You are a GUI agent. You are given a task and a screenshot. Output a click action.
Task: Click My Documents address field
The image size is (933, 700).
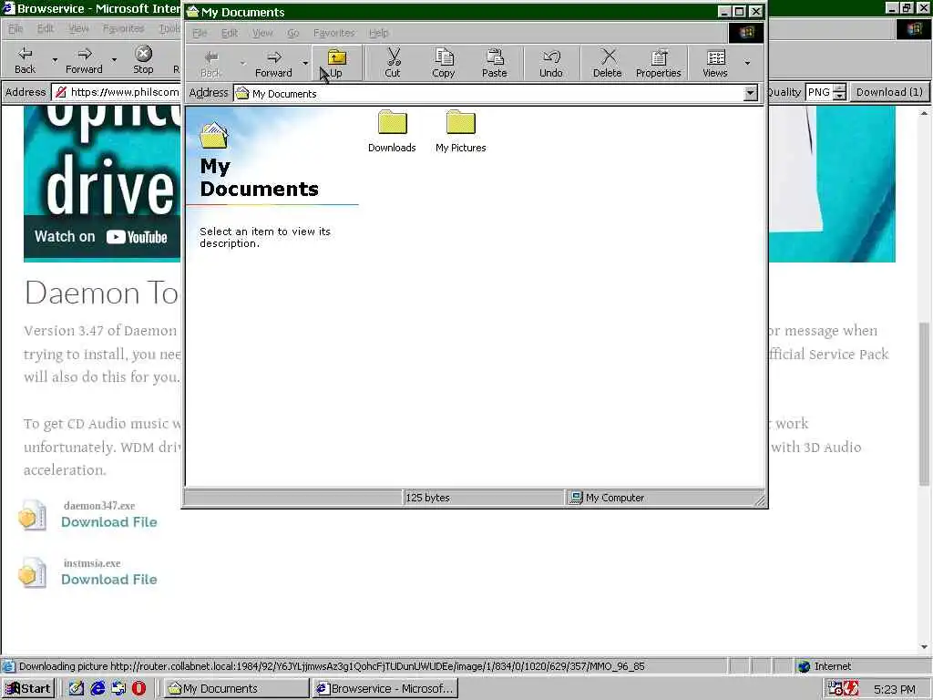point(496,94)
